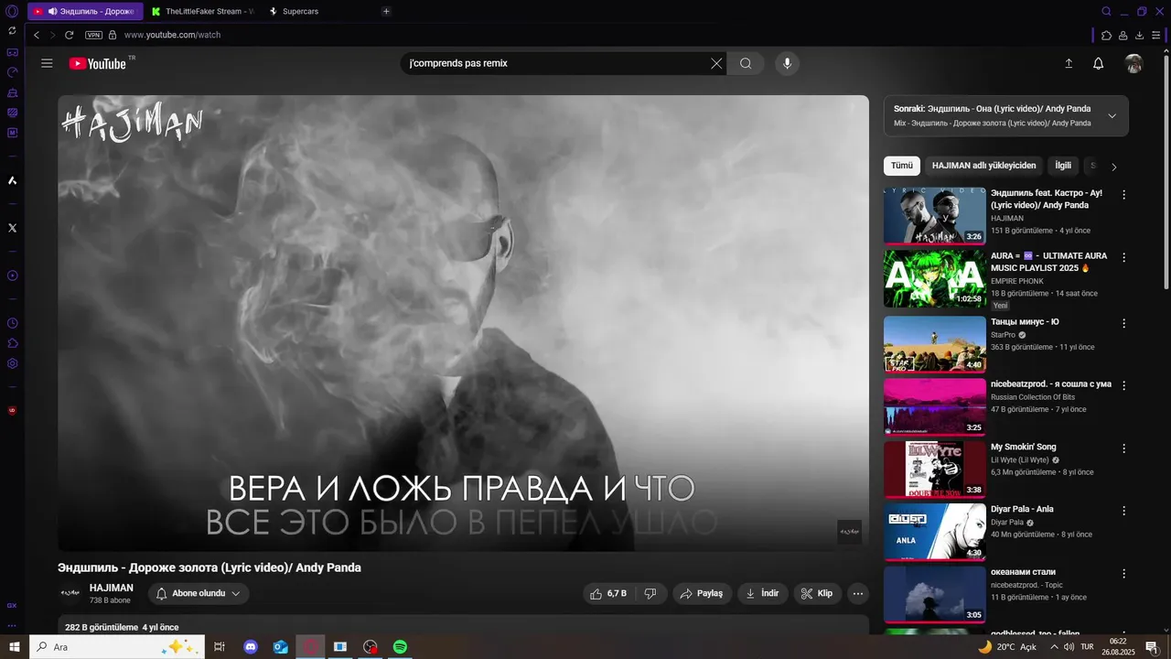Screen dimensions: 1171x659
Task: Open more actions ellipsis under the video
Action: (x=858, y=593)
